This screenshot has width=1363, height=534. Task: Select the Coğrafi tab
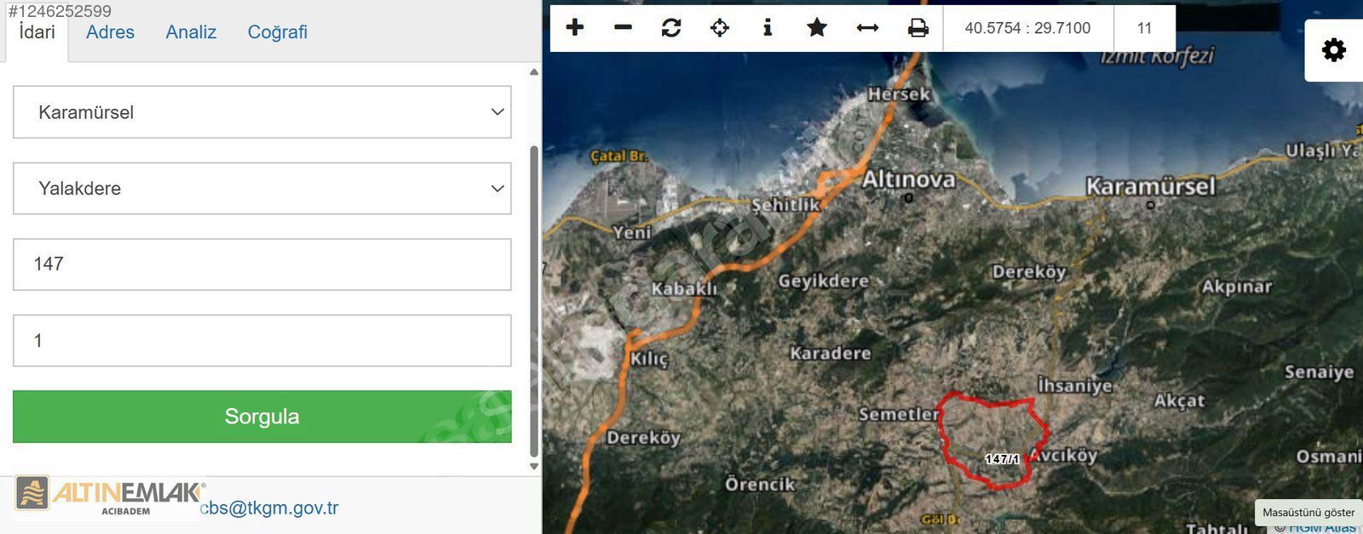pyautogui.click(x=277, y=32)
